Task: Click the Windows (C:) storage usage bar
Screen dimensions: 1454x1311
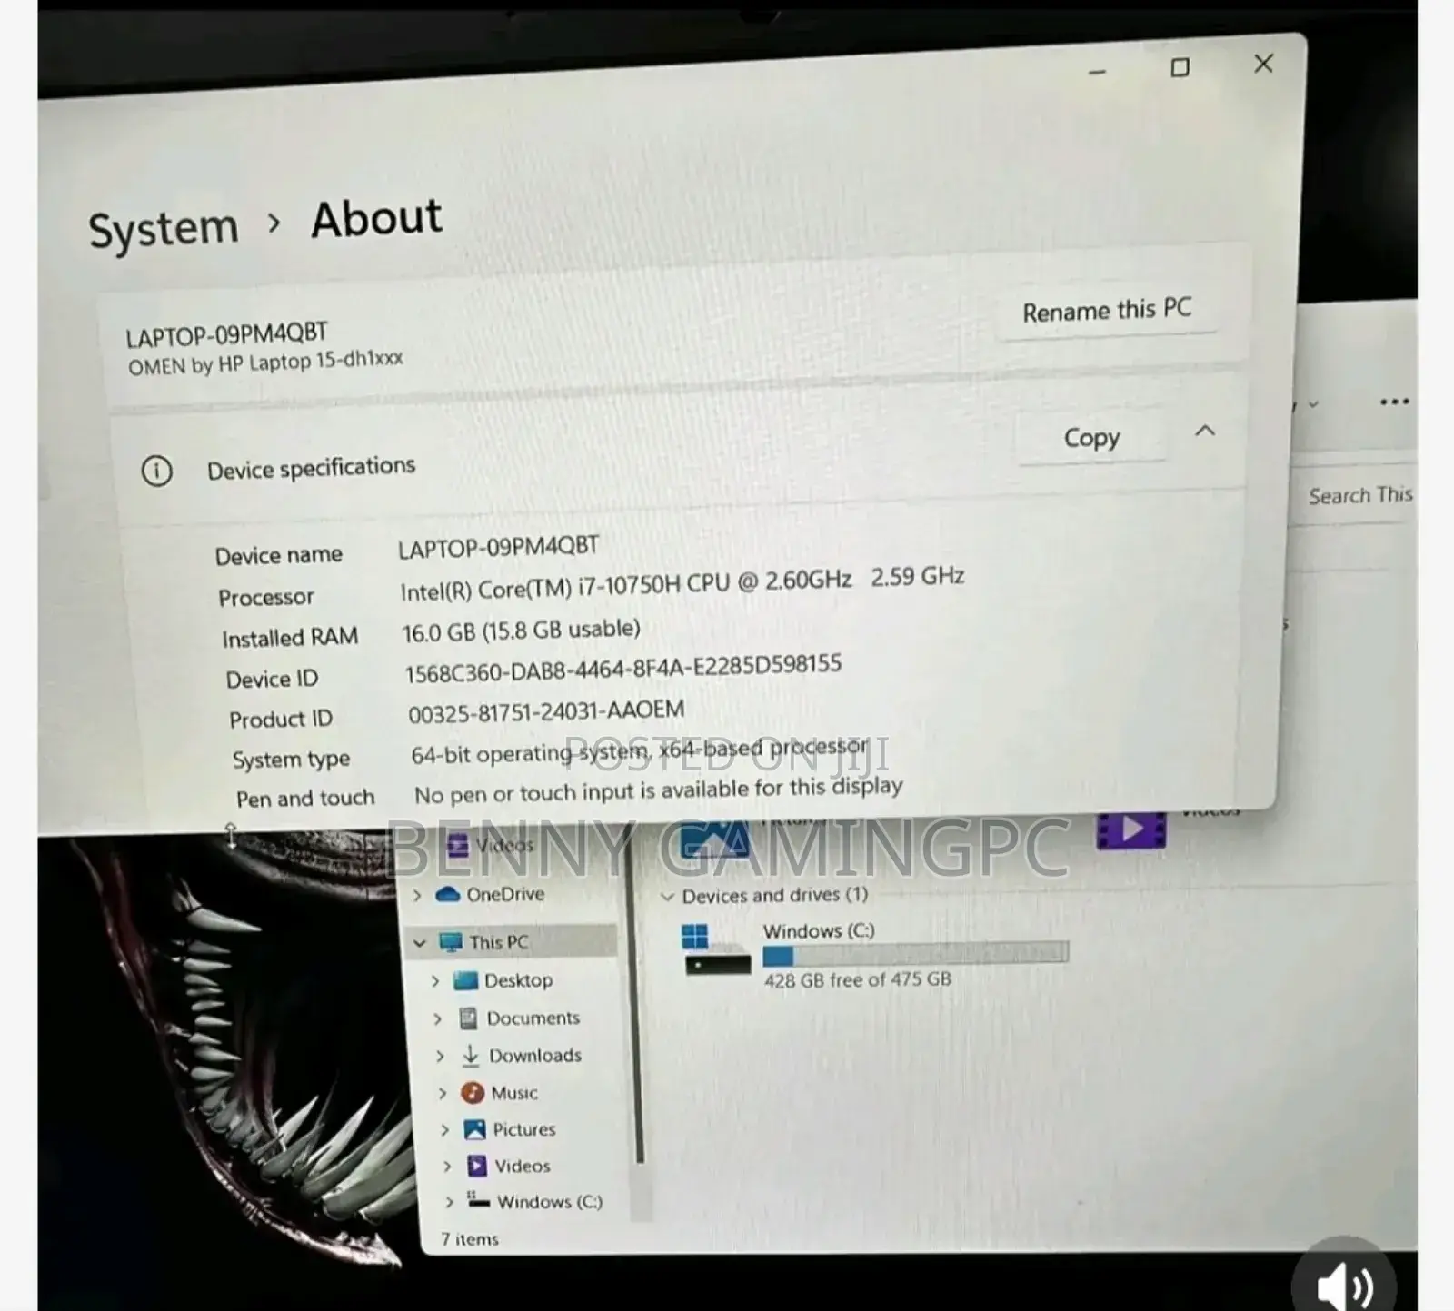Action: (x=915, y=954)
